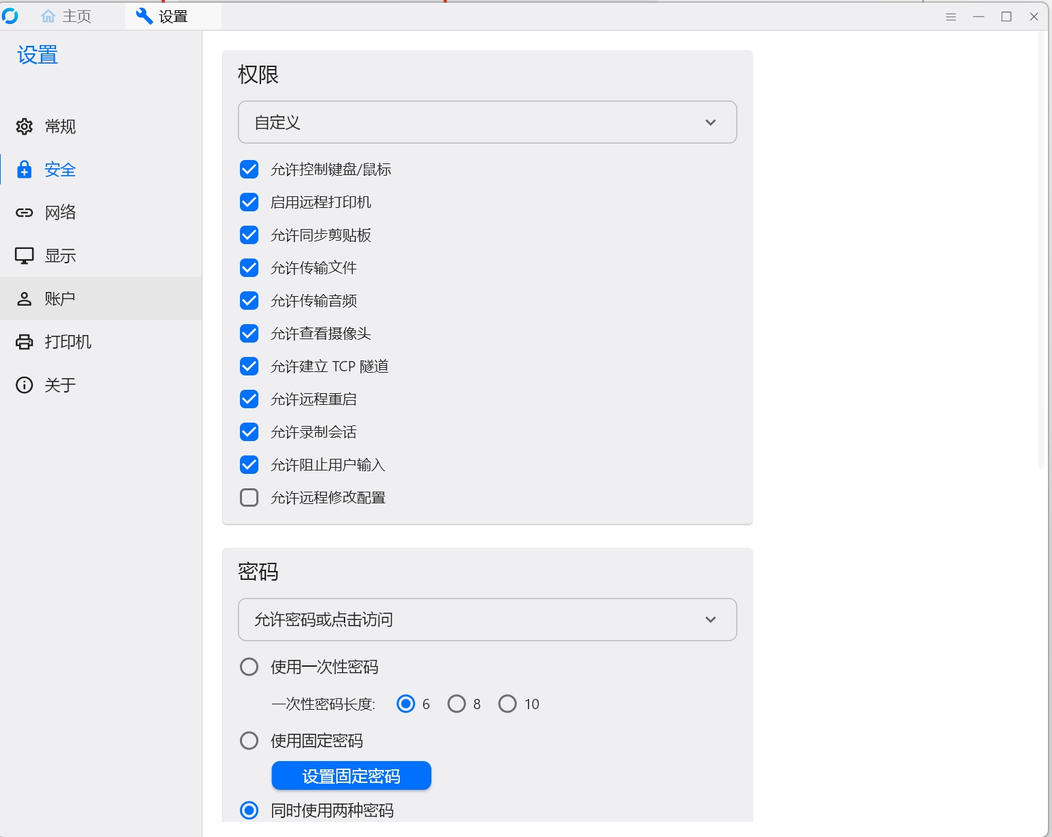Image resolution: width=1052 pixels, height=837 pixels.
Task: Uncheck 允许建立 TCP 隧道
Action: click(249, 367)
